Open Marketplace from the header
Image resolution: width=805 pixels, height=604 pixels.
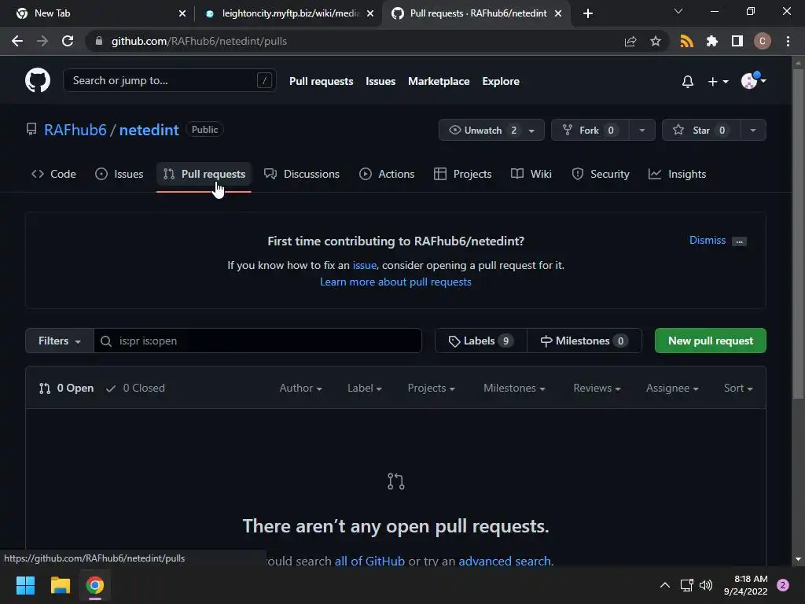tap(439, 81)
